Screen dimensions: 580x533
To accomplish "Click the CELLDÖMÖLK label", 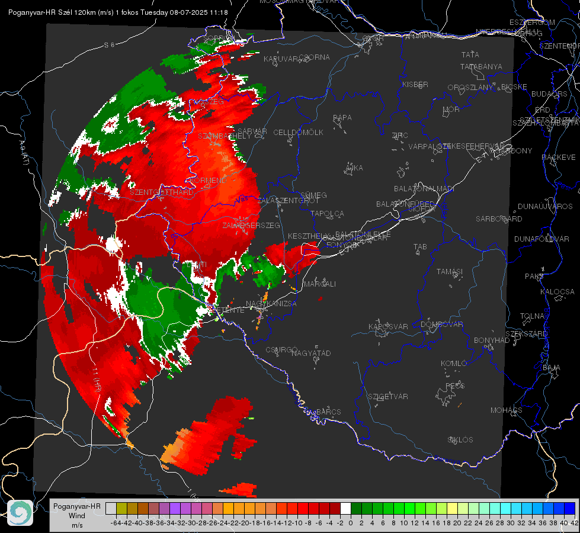I will [298, 133].
